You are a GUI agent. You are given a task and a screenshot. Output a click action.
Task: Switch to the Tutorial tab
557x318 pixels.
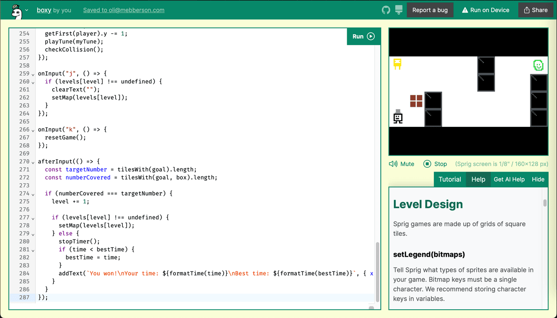(x=450, y=179)
